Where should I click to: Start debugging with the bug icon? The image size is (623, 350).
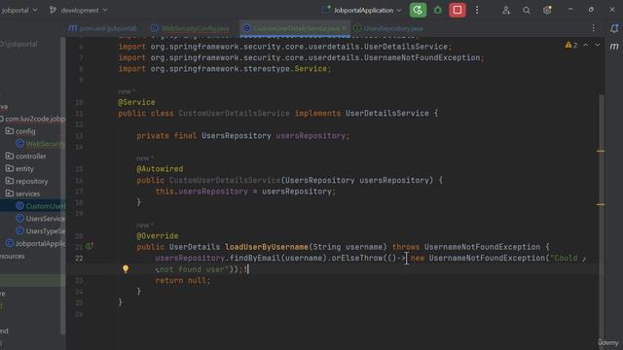click(438, 11)
